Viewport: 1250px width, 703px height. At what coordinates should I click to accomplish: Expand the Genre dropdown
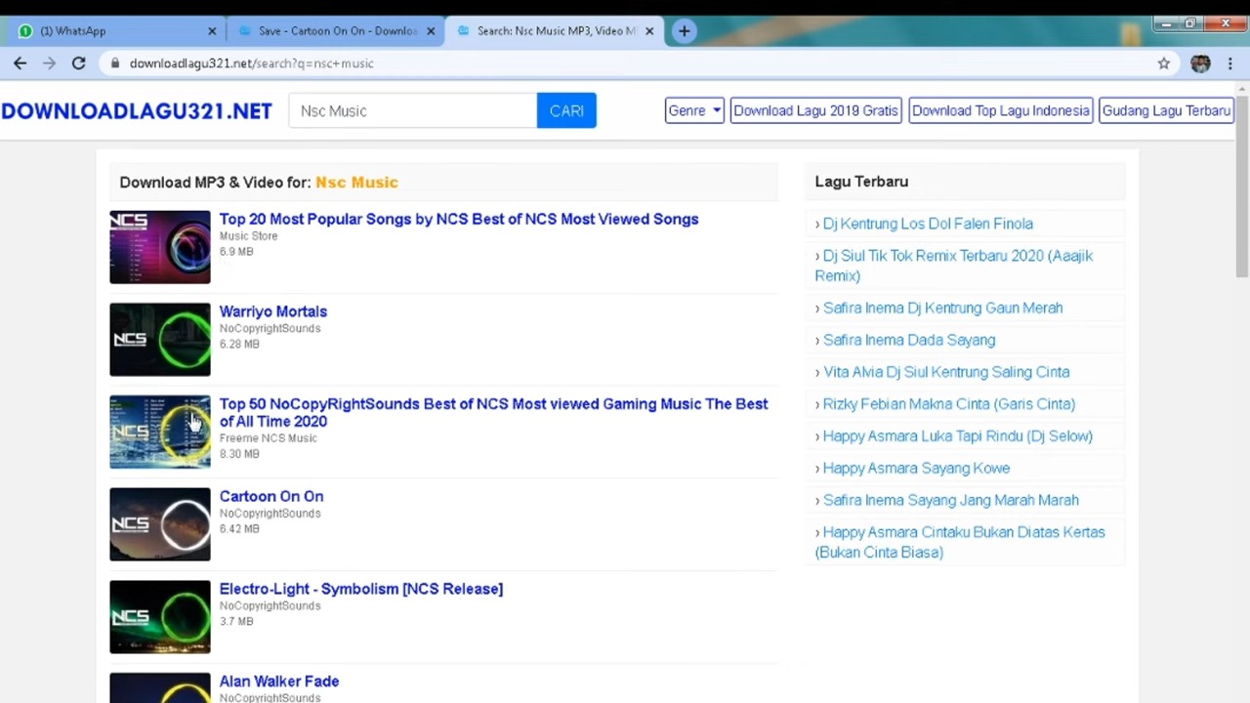coord(694,110)
